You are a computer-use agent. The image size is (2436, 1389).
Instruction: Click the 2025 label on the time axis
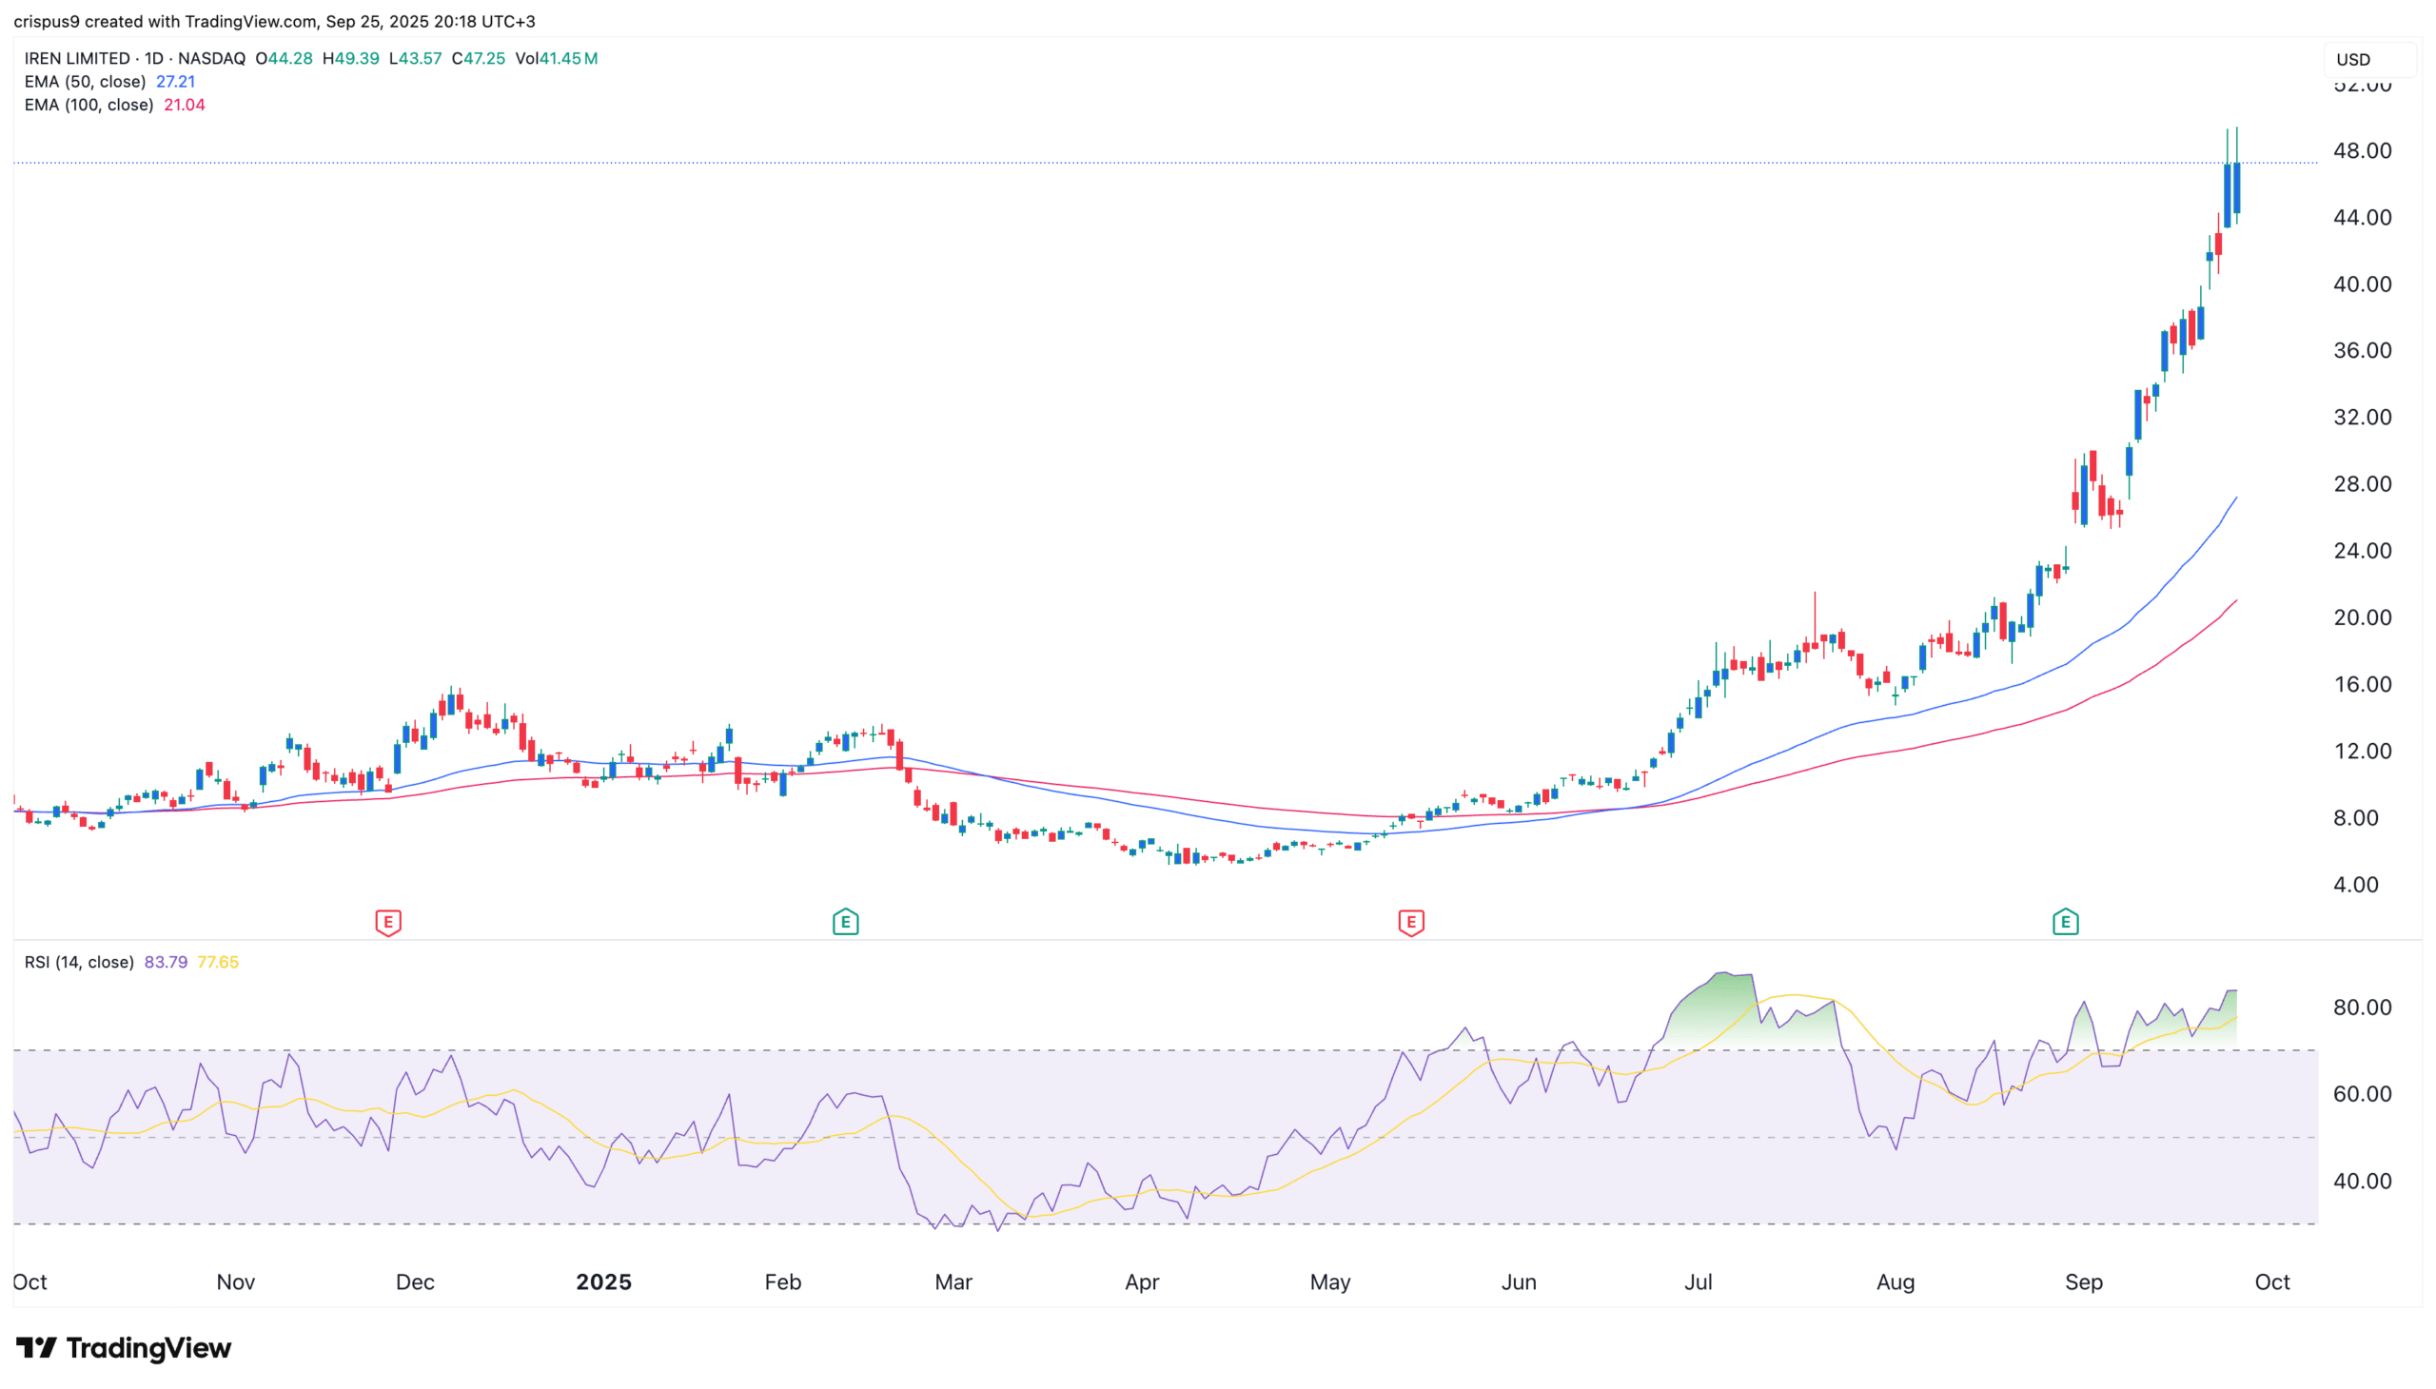[602, 1282]
